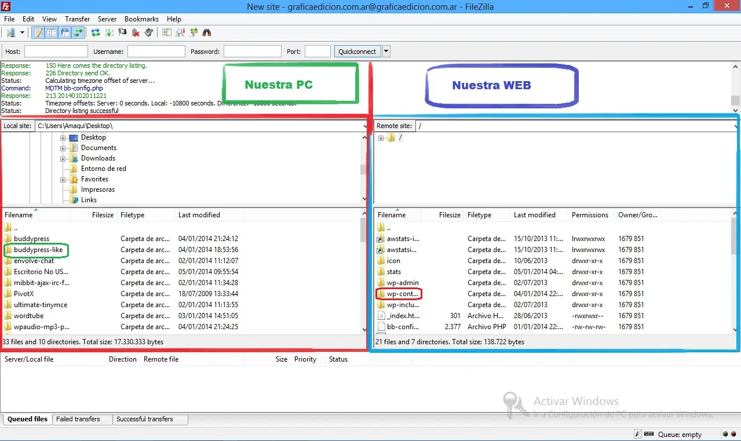Open the Edit menu
The height and width of the screenshot is (441, 741).
tap(28, 19)
